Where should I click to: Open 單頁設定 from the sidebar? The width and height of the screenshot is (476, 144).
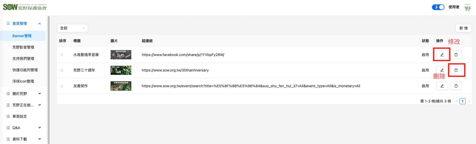20,116
